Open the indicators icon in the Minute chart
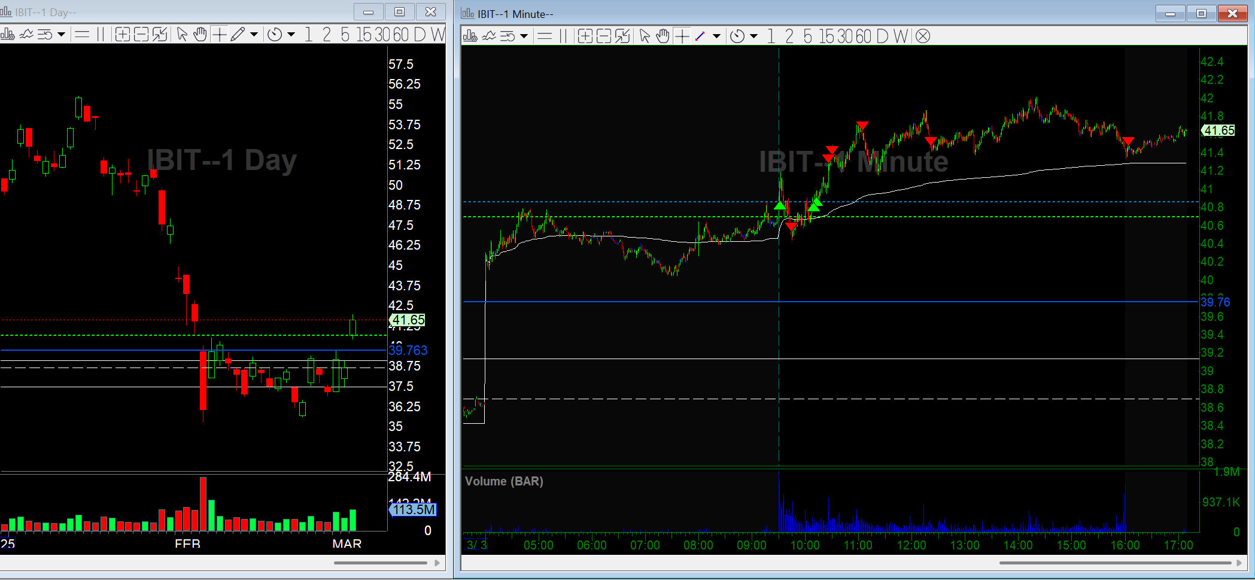This screenshot has width=1255, height=580. [489, 37]
